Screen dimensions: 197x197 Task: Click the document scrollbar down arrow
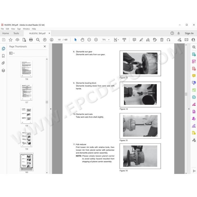[x=186, y=173]
